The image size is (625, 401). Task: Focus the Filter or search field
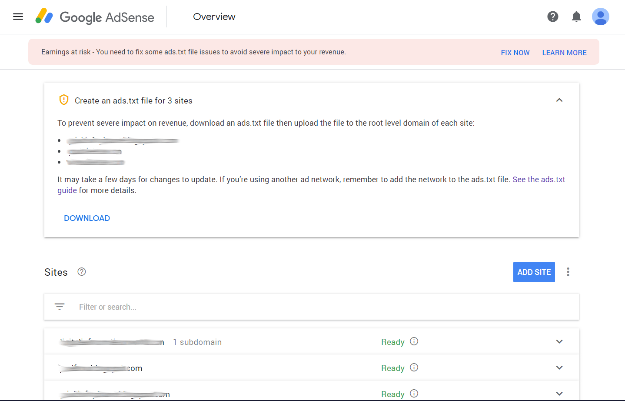pos(312,307)
